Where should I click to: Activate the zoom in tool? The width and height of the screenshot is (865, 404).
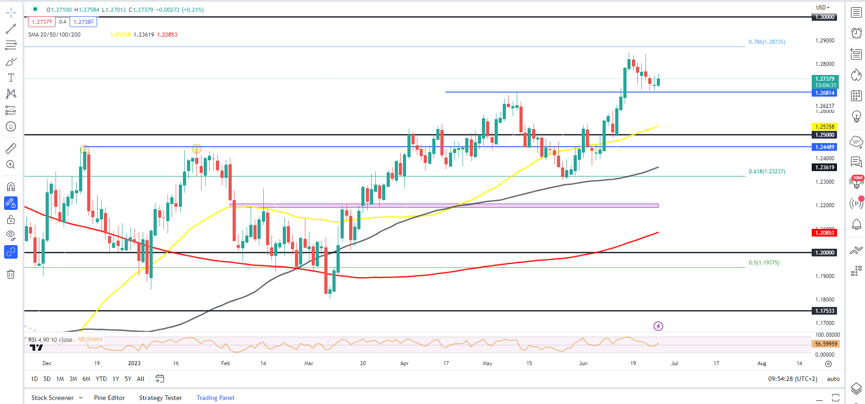(11, 165)
